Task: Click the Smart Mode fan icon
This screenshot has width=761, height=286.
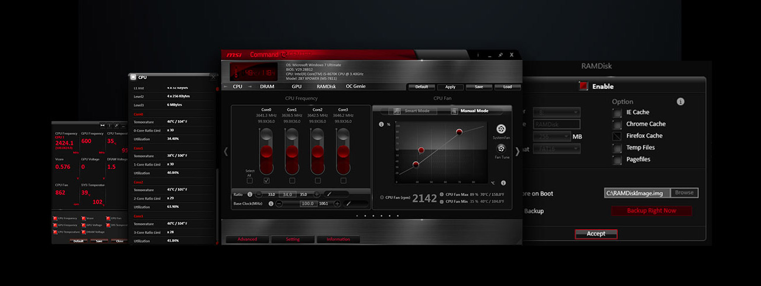Action: [x=398, y=110]
